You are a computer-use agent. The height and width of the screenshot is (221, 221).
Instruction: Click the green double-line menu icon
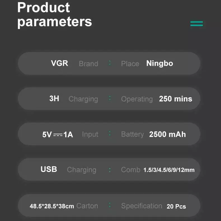tap(197, 24)
